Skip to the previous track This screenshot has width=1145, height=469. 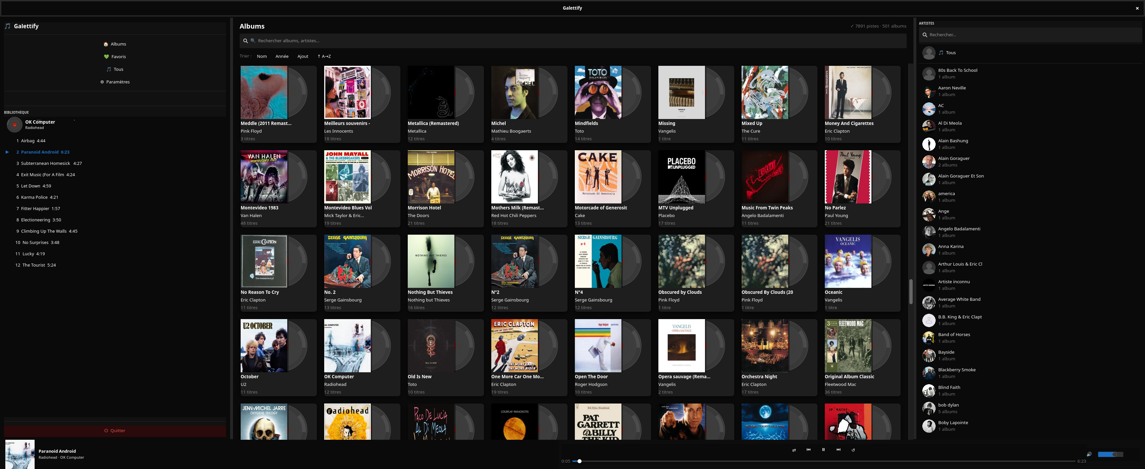pos(808,449)
